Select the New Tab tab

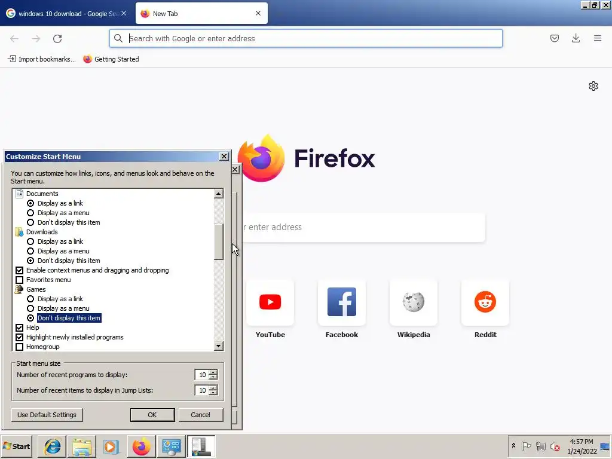[201, 13]
